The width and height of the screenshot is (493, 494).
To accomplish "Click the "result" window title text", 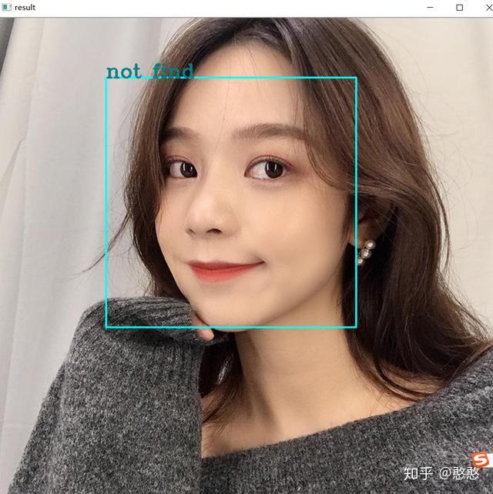I will (x=25, y=7).
